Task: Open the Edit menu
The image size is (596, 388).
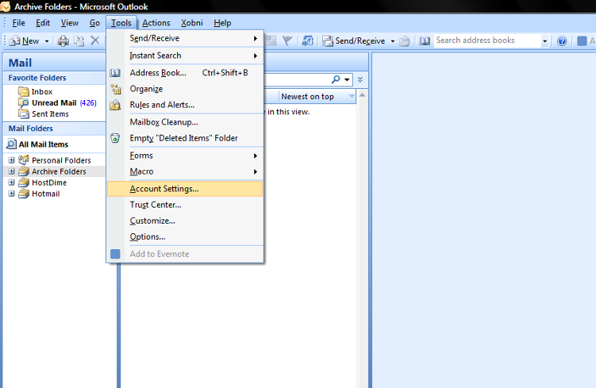Action: (x=43, y=23)
